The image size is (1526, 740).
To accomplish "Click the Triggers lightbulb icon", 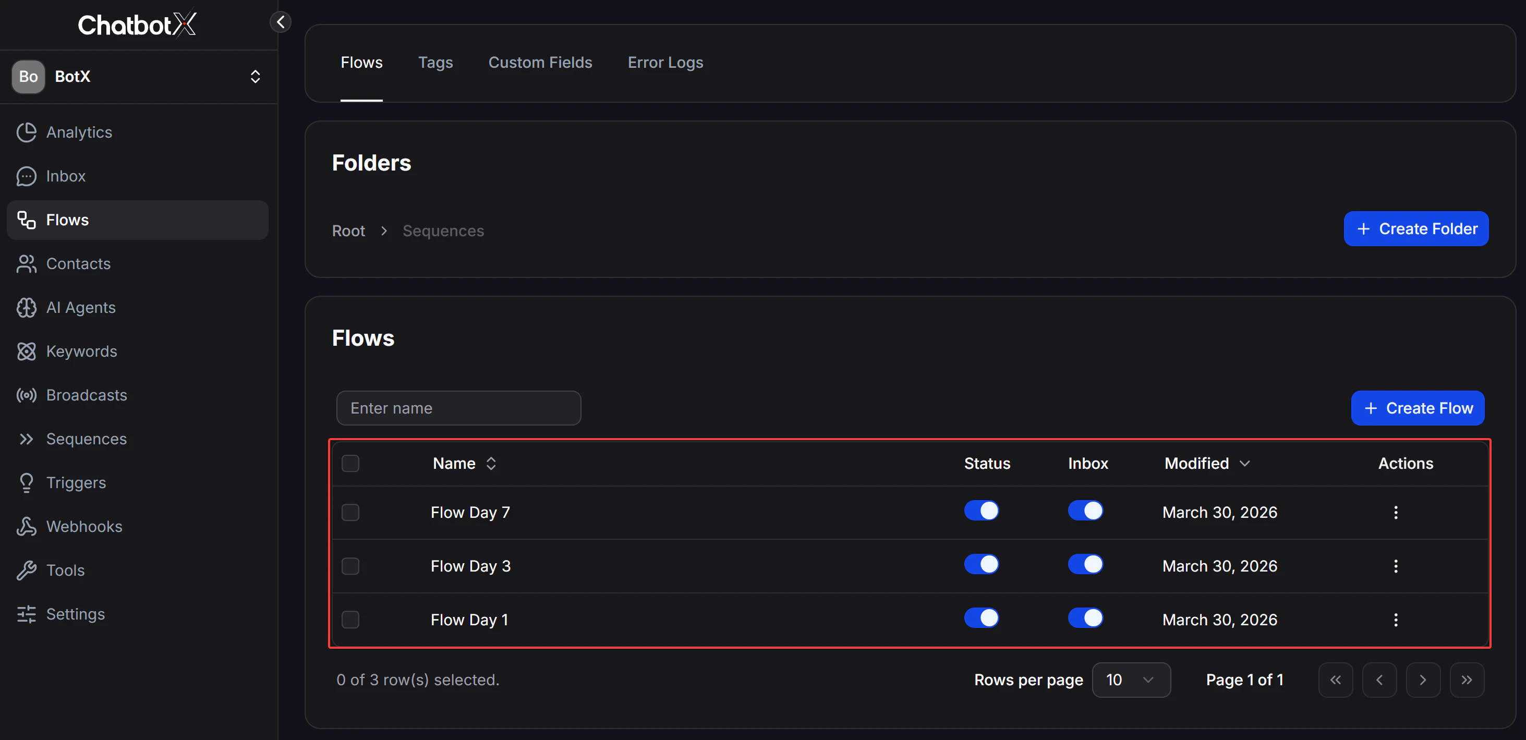I will [x=26, y=483].
